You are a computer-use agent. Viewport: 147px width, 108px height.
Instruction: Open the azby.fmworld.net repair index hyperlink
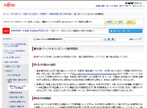click(94, 74)
